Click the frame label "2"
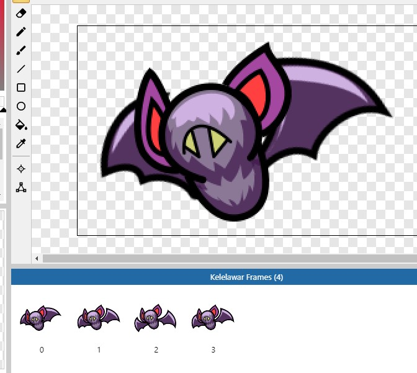Image resolution: width=417 pixels, height=373 pixels. tap(156, 349)
